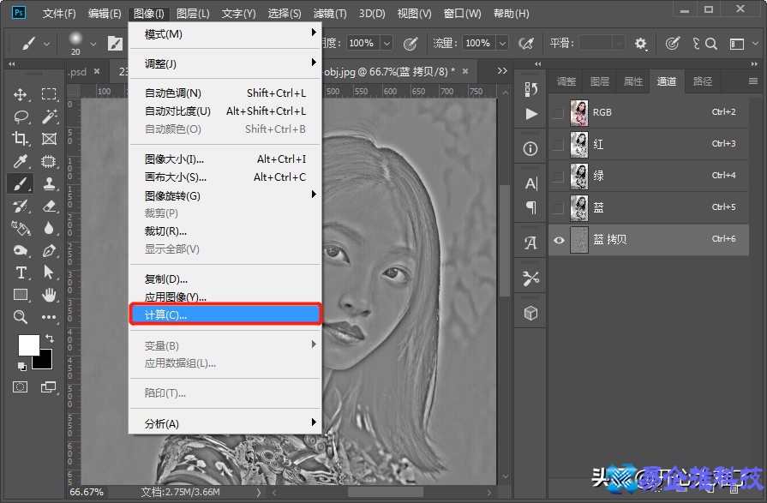
Task: Select the Crop tool
Action: (x=21, y=139)
